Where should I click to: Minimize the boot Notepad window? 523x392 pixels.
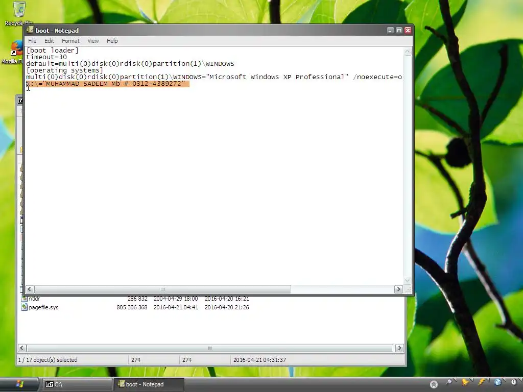click(x=390, y=30)
